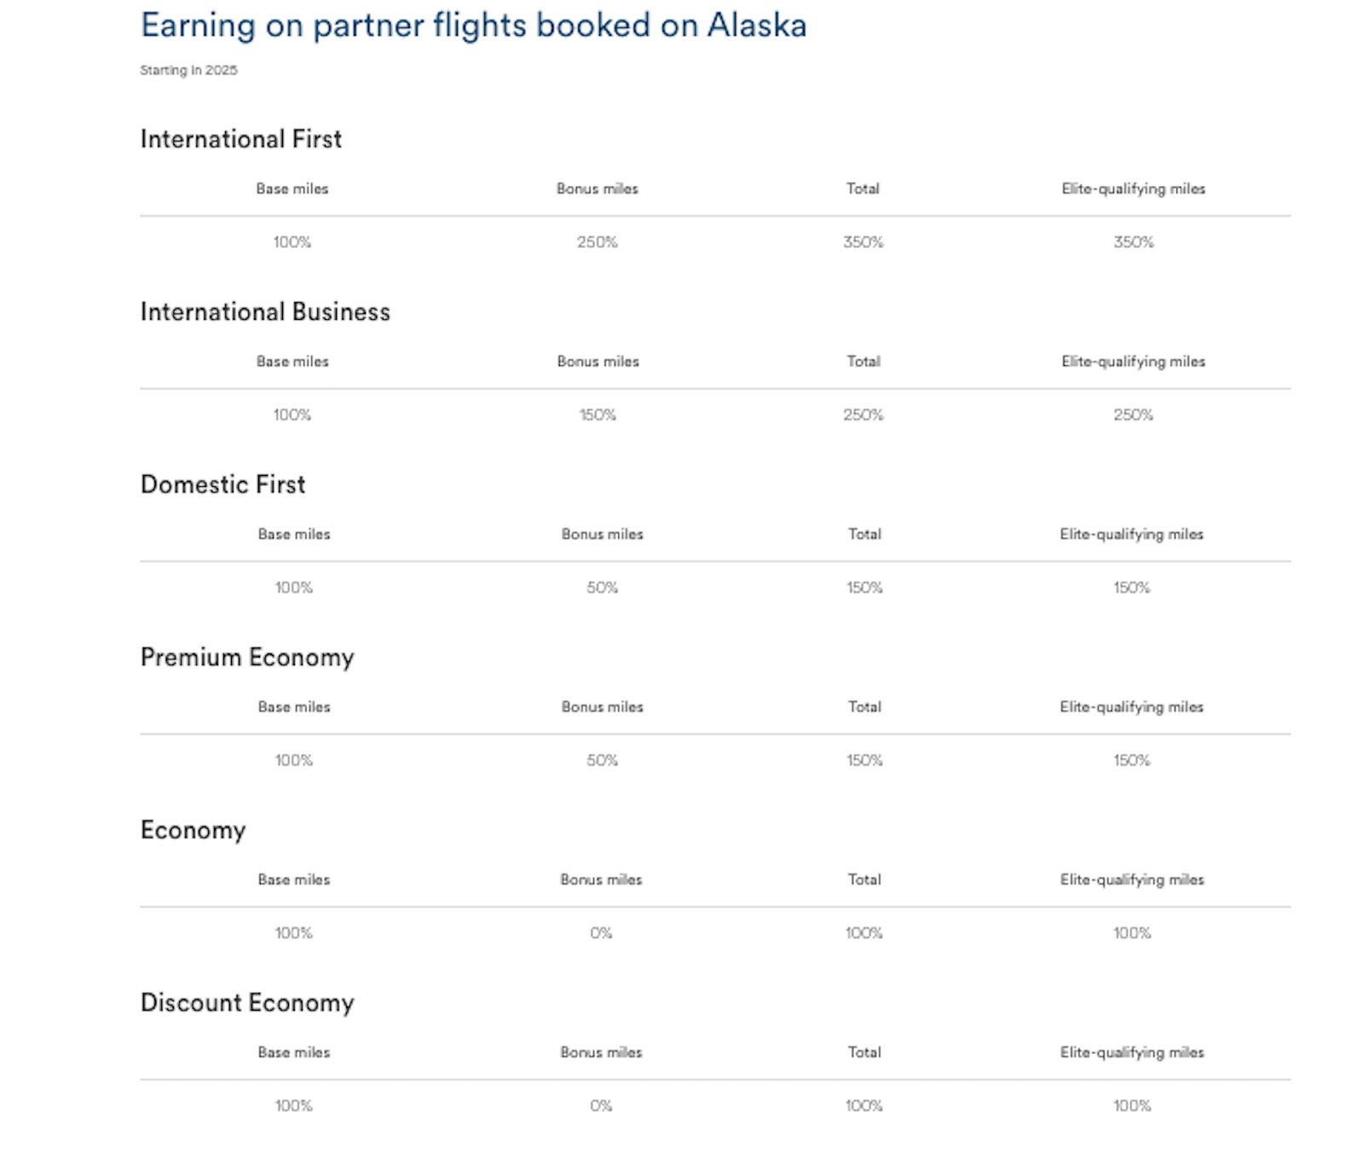Click the Total header under Premium Economy
This screenshot has width=1364, height=1165.
864,707
